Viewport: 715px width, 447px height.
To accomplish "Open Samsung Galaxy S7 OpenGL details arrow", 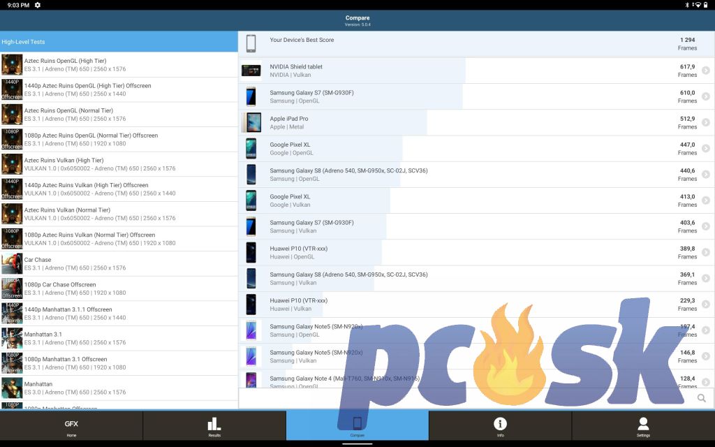I will click(x=706, y=96).
